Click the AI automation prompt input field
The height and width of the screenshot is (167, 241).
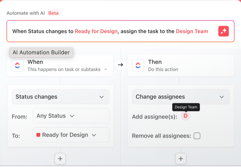pyautogui.click(x=120, y=31)
